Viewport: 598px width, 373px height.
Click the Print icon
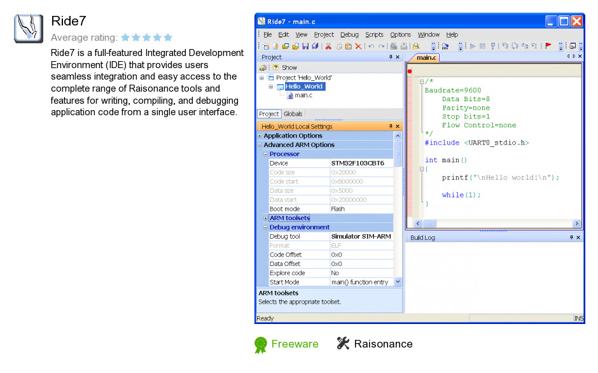click(404, 46)
